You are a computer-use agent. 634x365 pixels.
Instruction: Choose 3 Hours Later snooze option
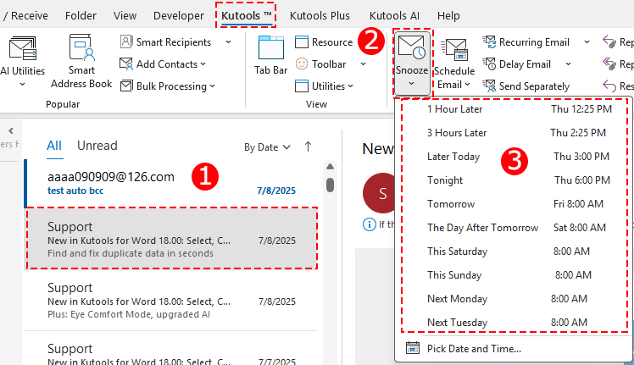pyautogui.click(x=514, y=133)
